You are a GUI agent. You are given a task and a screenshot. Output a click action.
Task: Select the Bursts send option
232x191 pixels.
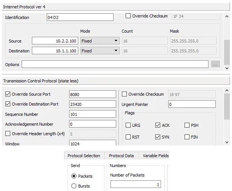coord(74,186)
